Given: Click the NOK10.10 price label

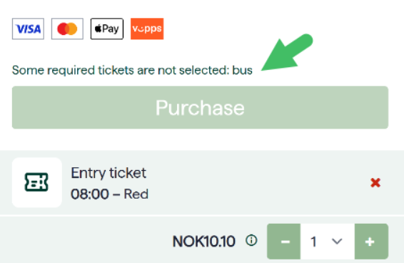Looking at the screenshot, I should (204, 242).
